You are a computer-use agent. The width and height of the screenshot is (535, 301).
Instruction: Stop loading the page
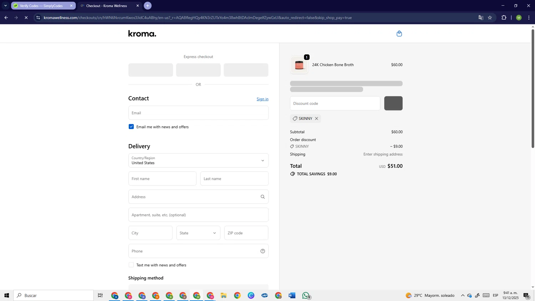tap(26, 17)
